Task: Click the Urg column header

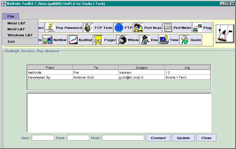Action: coord(187,67)
